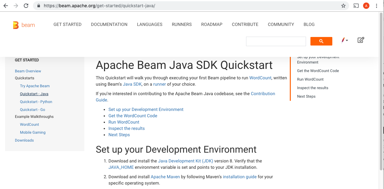Select Get the WordCount Code in right TOC

point(318,71)
